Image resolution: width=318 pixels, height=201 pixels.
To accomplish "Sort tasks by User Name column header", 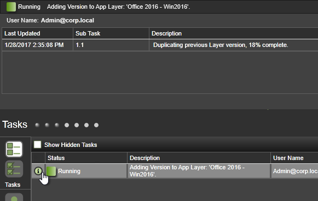I will (294, 158).
